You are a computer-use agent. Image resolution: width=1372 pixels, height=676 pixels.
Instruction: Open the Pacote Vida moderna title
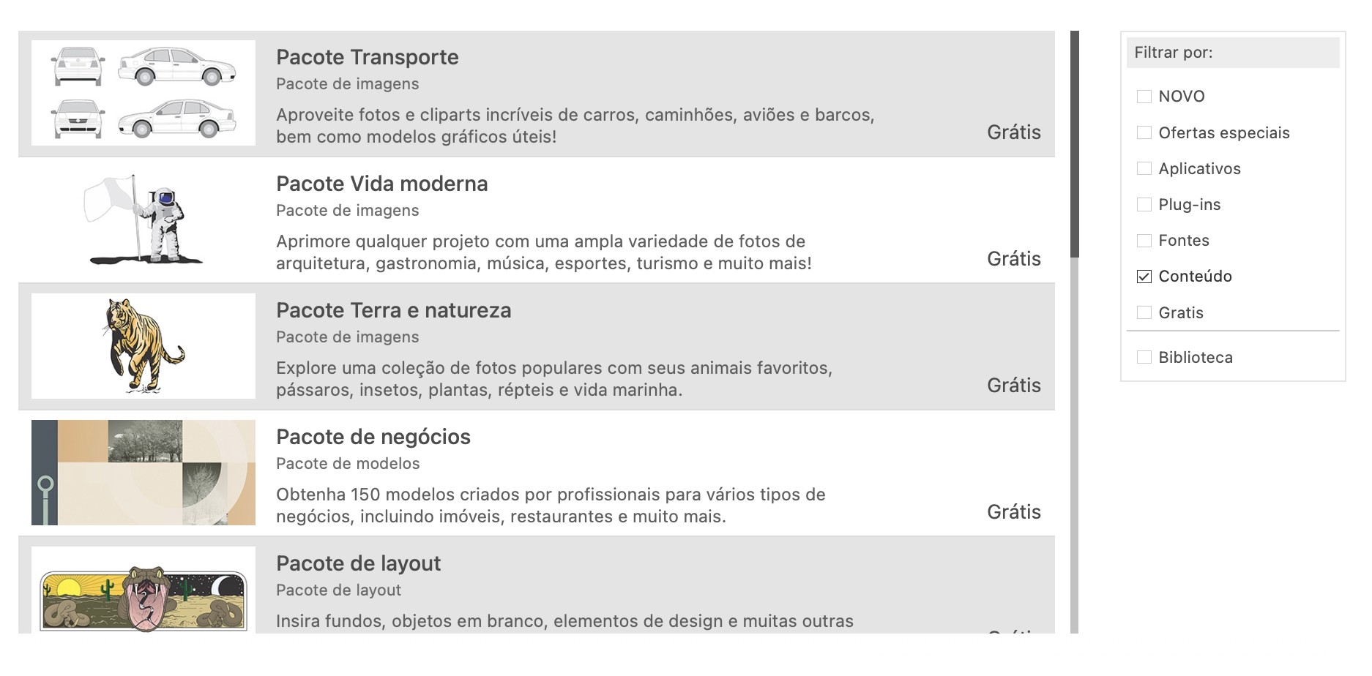click(x=381, y=184)
